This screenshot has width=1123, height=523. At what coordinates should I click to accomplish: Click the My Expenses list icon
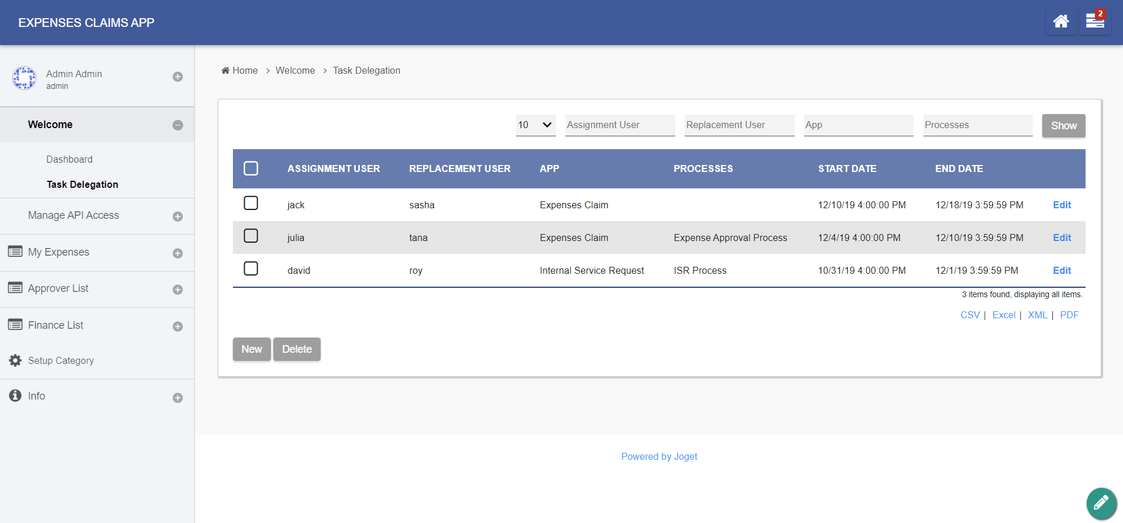pyautogui.click(x=15, y=252)
